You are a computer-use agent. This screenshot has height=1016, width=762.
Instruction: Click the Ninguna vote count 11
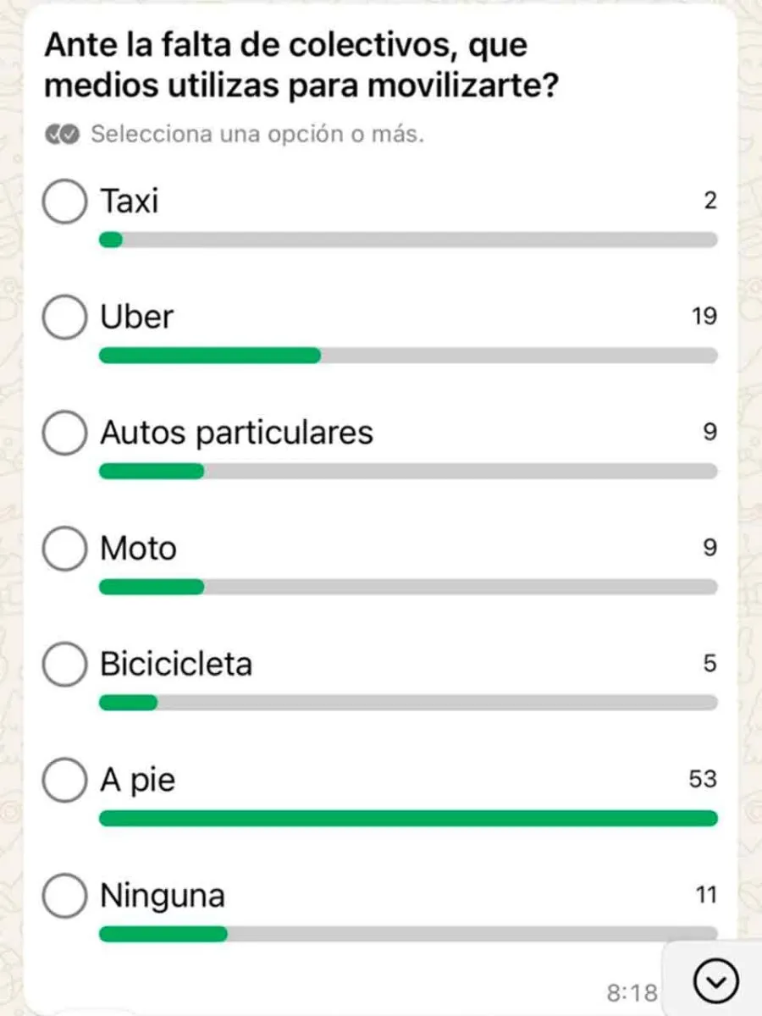pos(705,895)
